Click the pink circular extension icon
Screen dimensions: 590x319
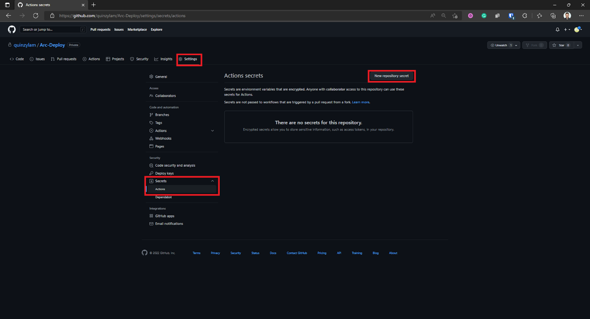(470, 16)
